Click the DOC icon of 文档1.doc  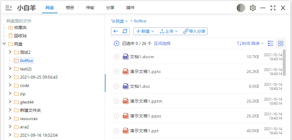[126, 86]
